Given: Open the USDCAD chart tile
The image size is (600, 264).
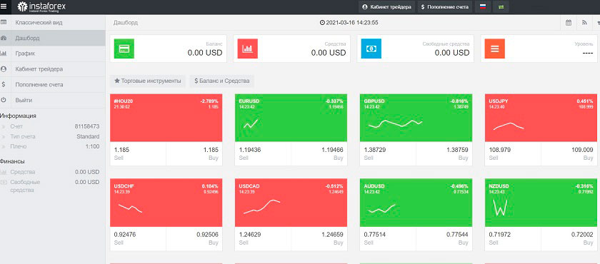Looking at the screenshot, I should tap(291, 203).
